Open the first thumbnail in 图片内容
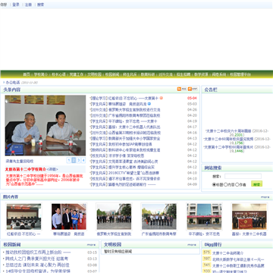Image resolution: width=273 pixels, height=273 pixels. pyautogui.click(x=24, y=217)
